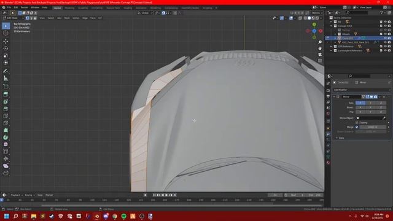Open timeline Playback popover
Image resolution: width=393 pixels, height=221 pixels.
point(17,195)
